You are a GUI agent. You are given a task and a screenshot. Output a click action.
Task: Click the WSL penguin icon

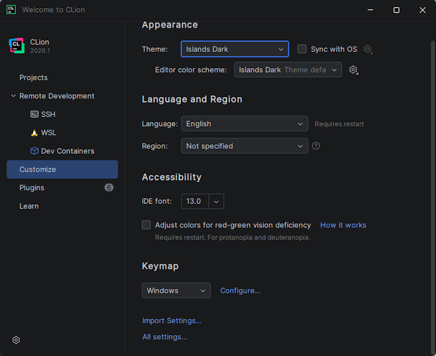(34, 132)
